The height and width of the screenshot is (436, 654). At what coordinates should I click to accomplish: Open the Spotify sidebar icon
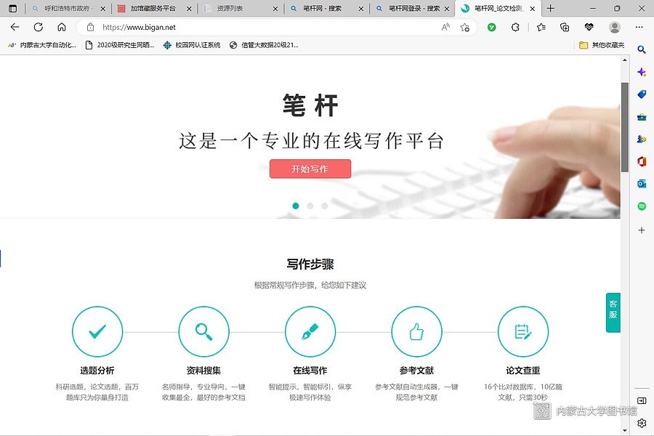642,206
